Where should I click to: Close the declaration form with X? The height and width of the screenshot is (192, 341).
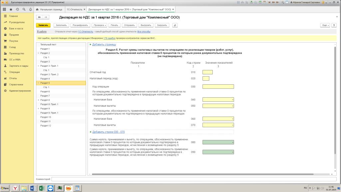pos(337,17)
